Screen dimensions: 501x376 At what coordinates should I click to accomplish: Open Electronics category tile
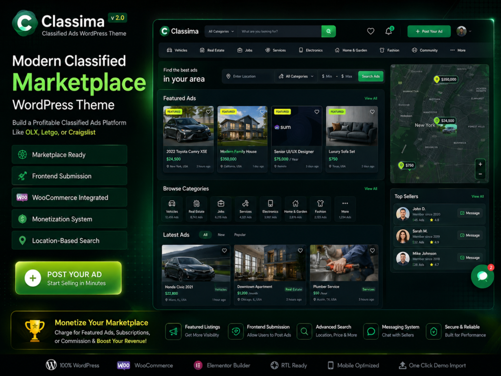(270, 209)
